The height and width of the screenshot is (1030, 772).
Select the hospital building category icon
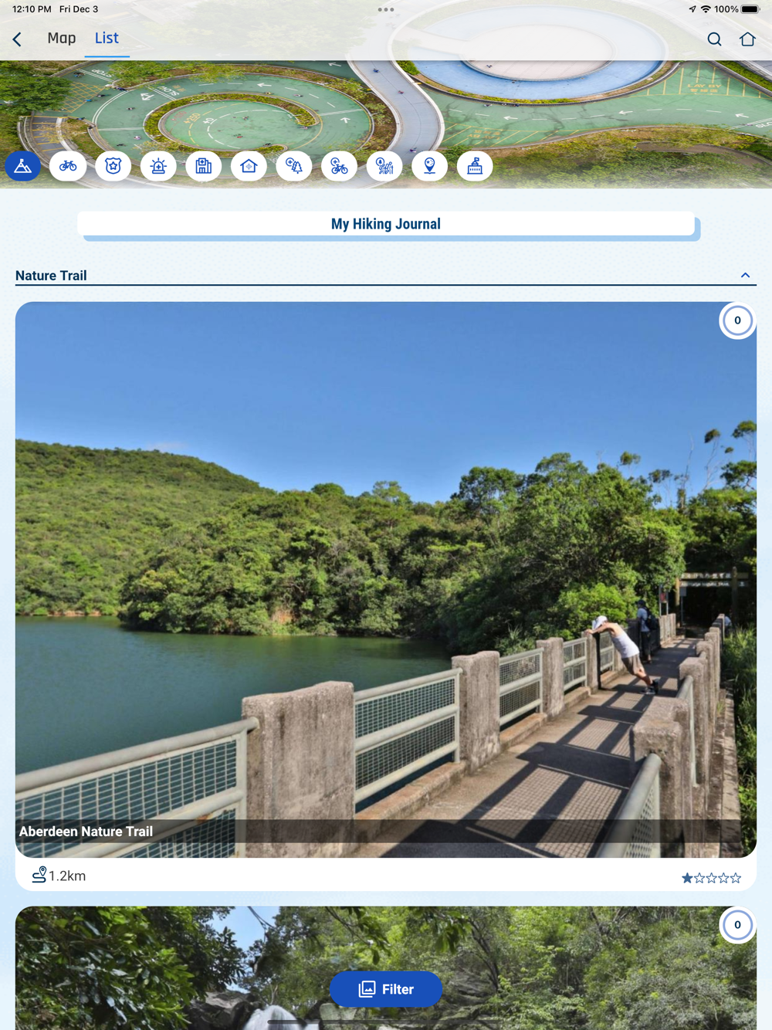pos(204,166)
